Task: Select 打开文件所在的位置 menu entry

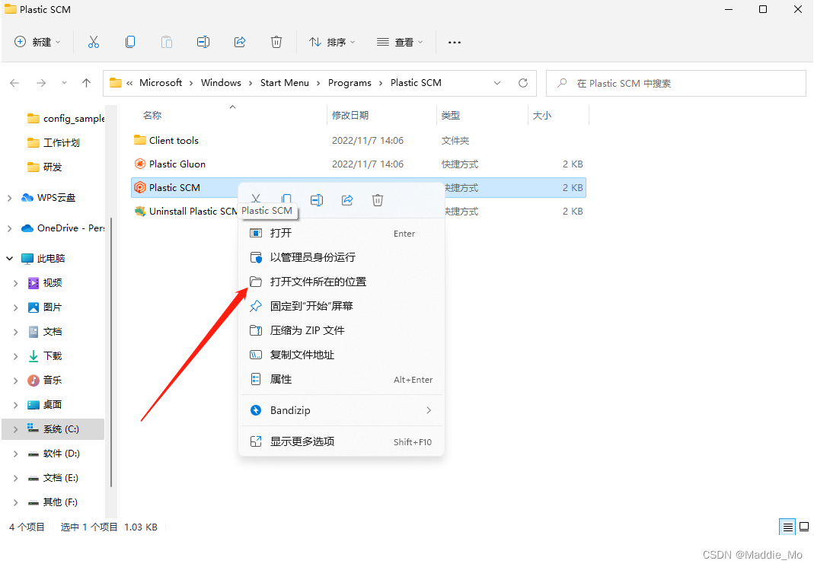Action: [342, 282]
